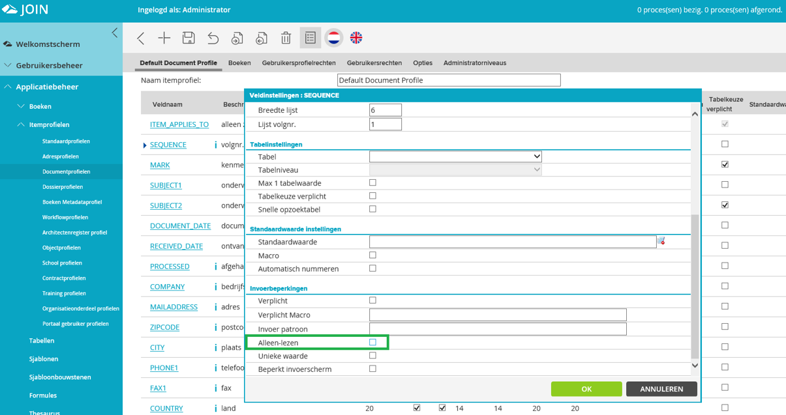Collapse the Itemprofielen tree node
Screen dimensions: 786x415
21,124
